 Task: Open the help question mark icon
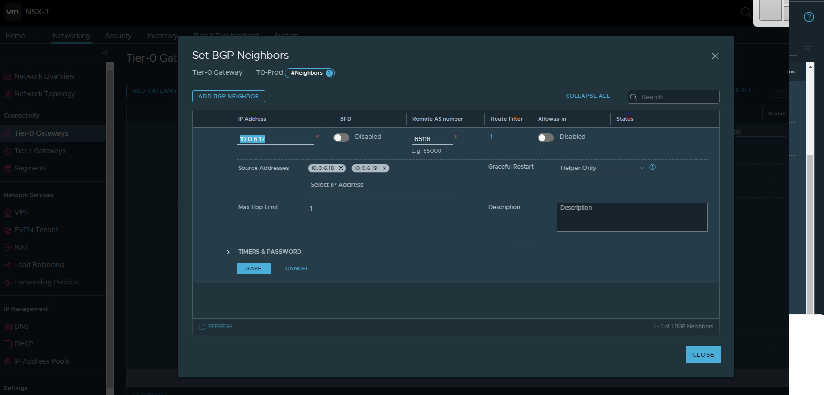click(x=809, y=17)
